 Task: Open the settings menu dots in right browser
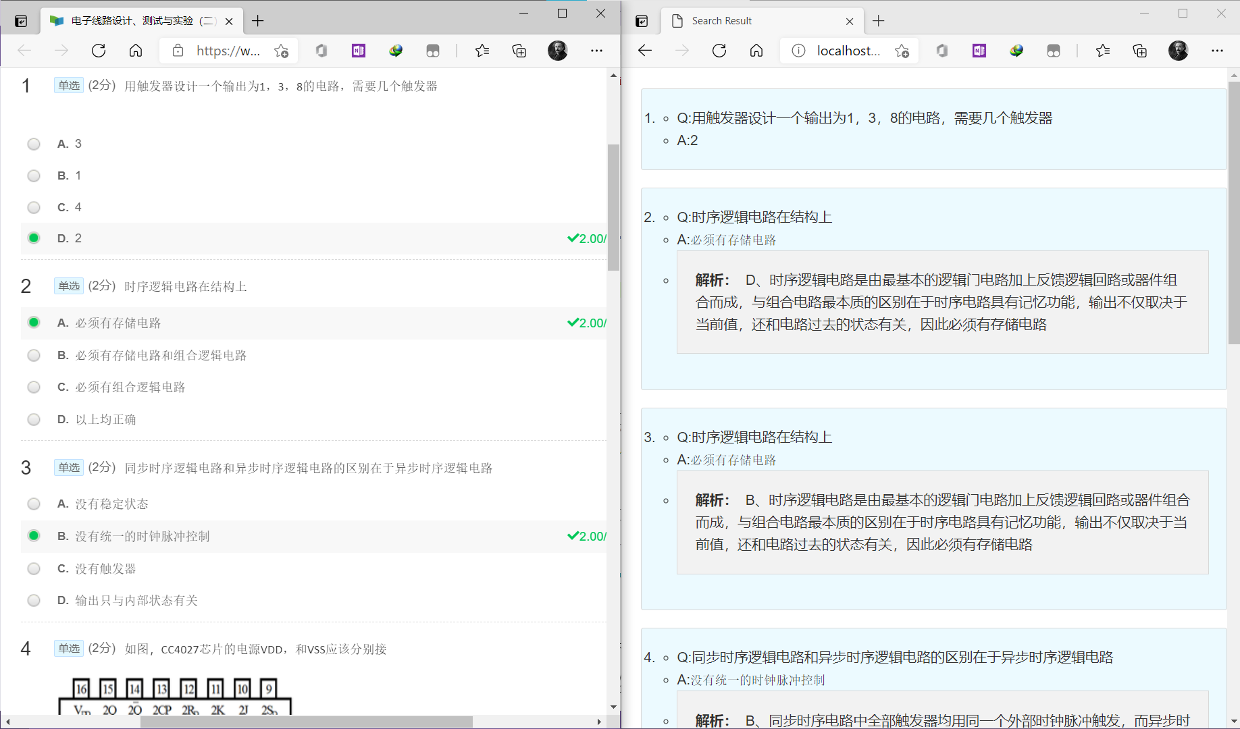(x=1217, y=51)
